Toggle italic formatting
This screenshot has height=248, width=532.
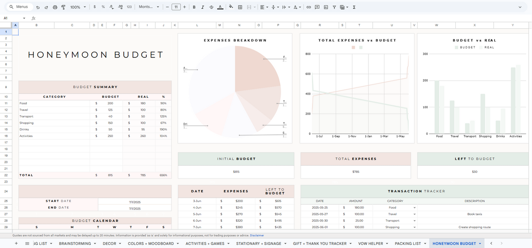click(x=203, y=7)
